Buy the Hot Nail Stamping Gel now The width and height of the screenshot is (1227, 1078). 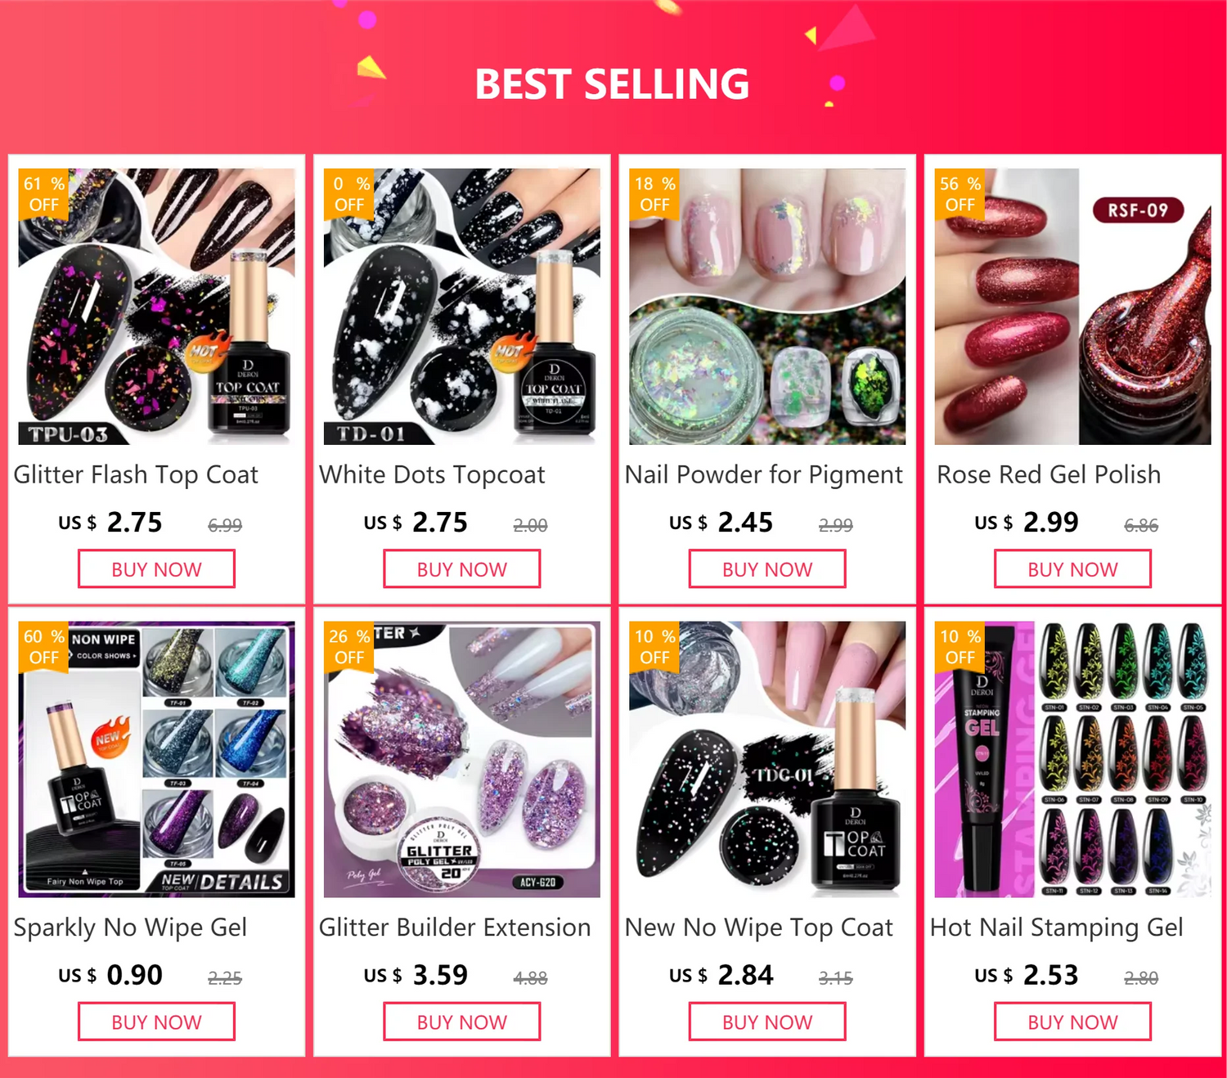tap(1072, 1022)
